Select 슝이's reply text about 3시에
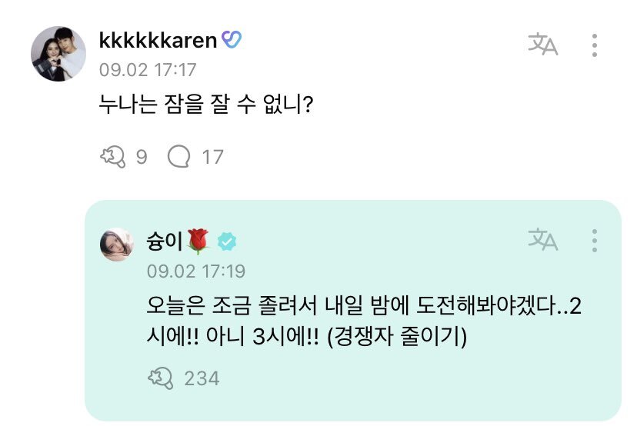637x426 pixels. [364, 321]
